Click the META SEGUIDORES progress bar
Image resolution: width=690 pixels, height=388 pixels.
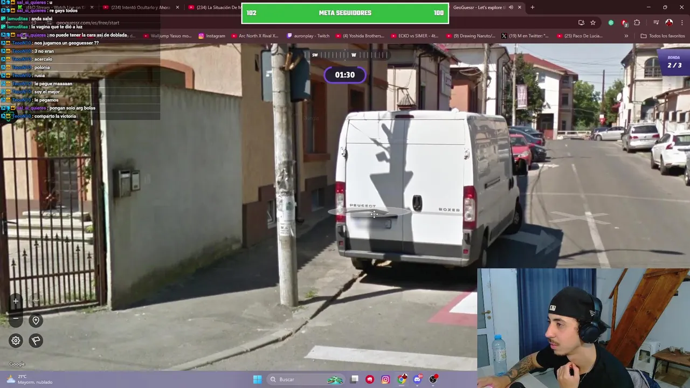pyautogui.click(x=345, y=13)
